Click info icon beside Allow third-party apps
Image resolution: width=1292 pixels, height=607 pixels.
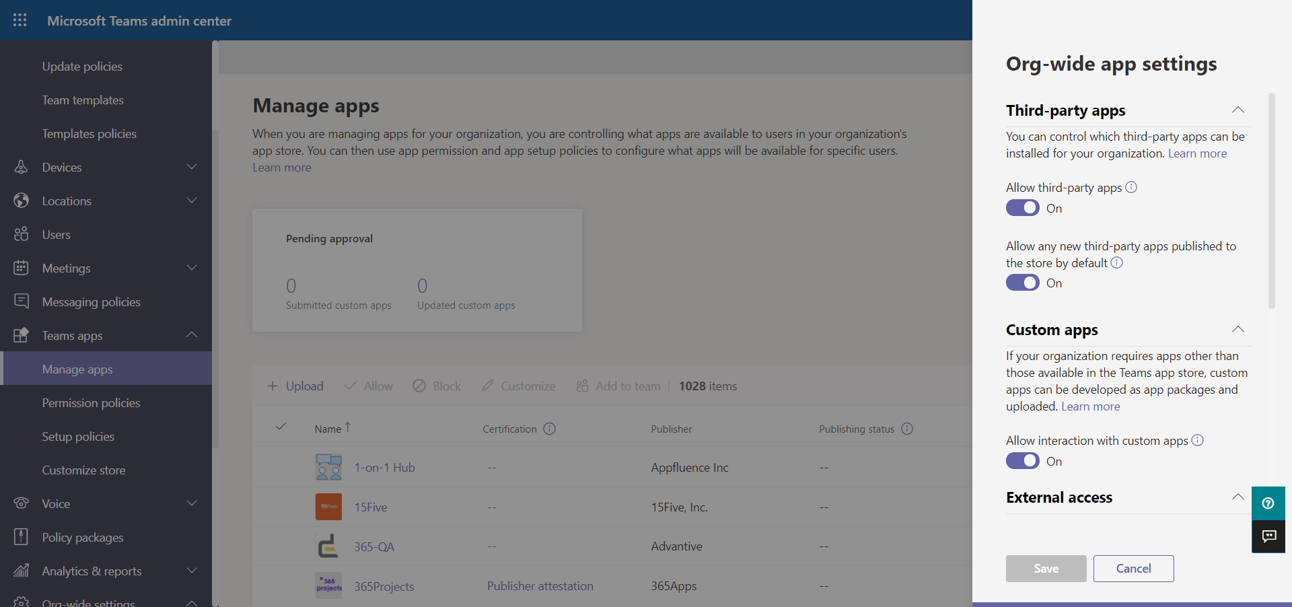pos(1131,187)
